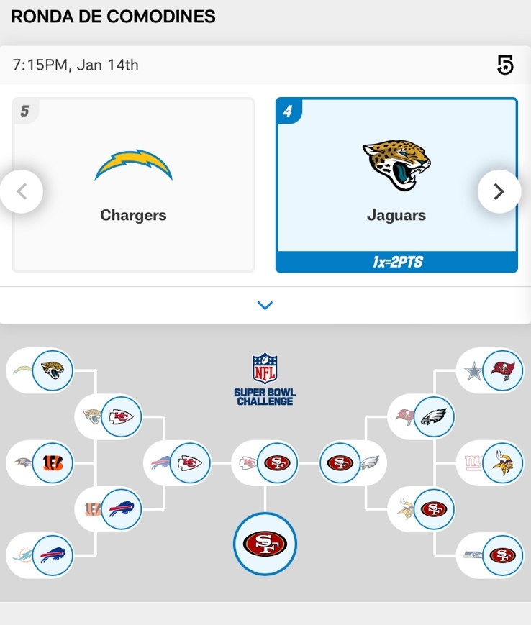Click the Ronda de Comodines round heading
Viewport: 531px width, 625px height.
point(114,17)
